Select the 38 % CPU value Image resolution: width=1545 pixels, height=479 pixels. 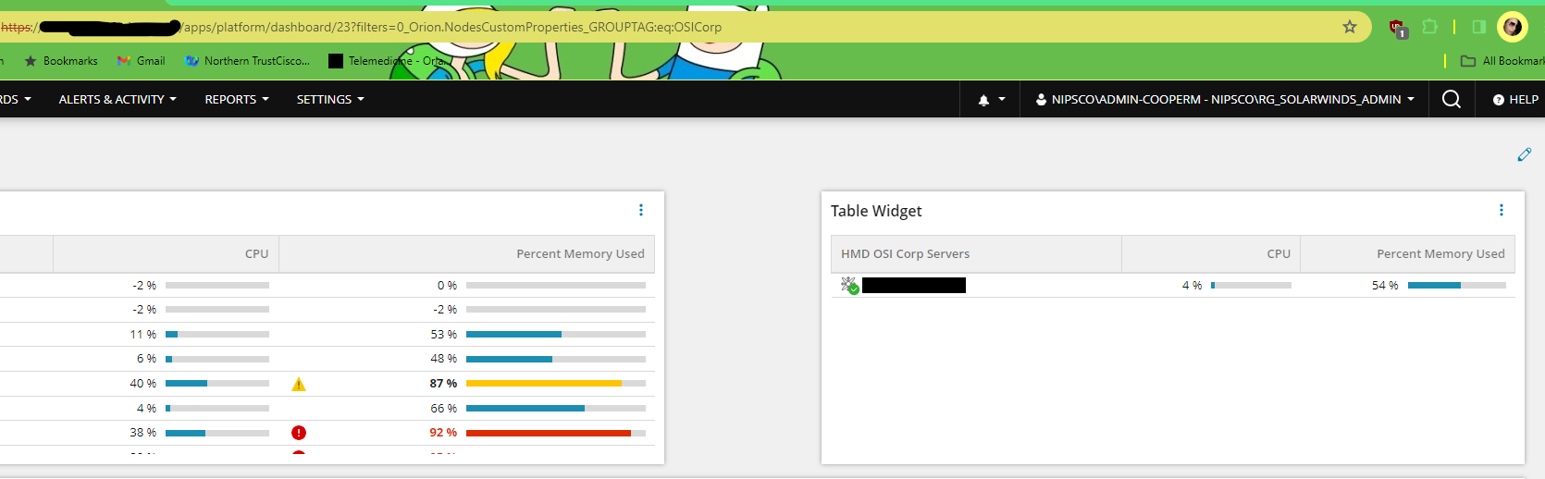tap(143, 433)
